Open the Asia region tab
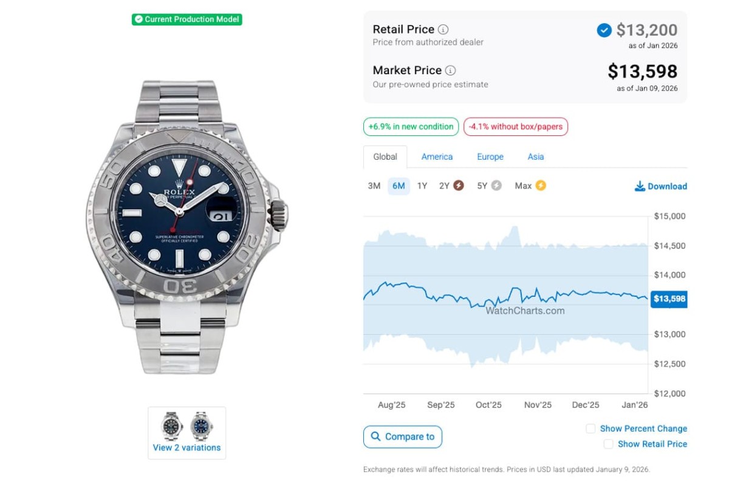 tap(536, 157)
